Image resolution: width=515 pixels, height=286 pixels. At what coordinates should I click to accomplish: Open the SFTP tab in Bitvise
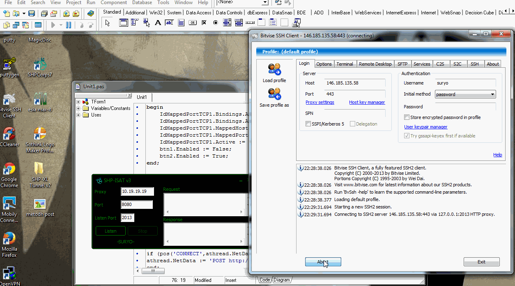(402, 64)
